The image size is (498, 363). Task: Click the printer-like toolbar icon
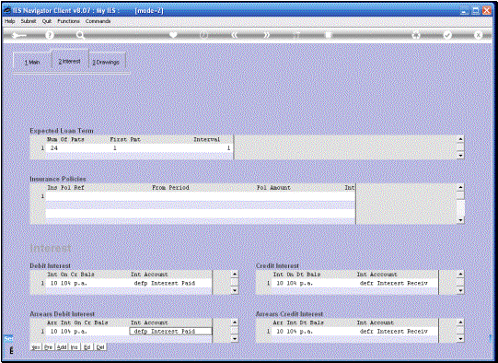pos(416,35)
